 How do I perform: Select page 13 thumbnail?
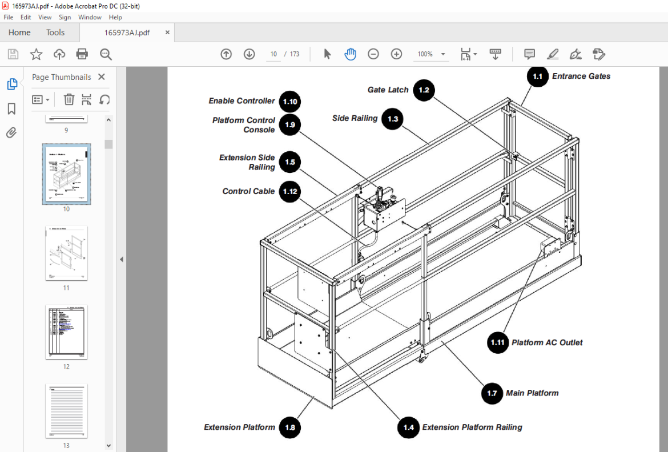click(66, 411)
